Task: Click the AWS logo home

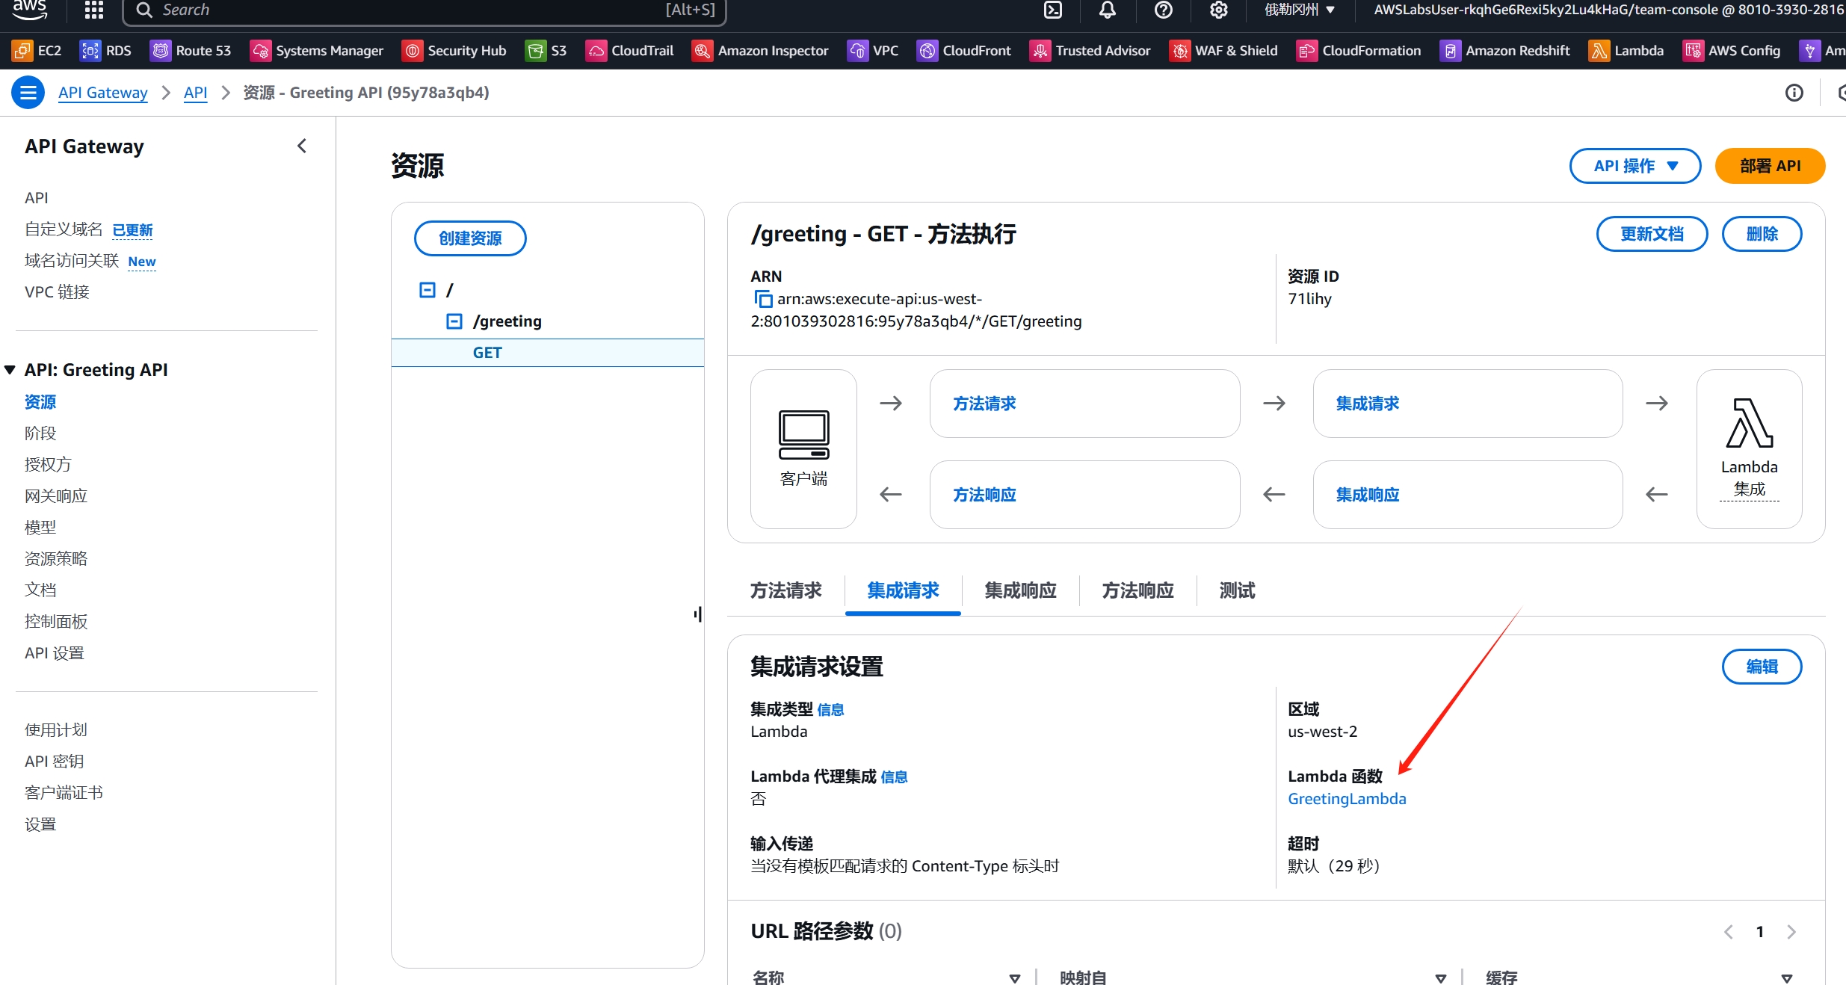Action: tap(30, 10)
